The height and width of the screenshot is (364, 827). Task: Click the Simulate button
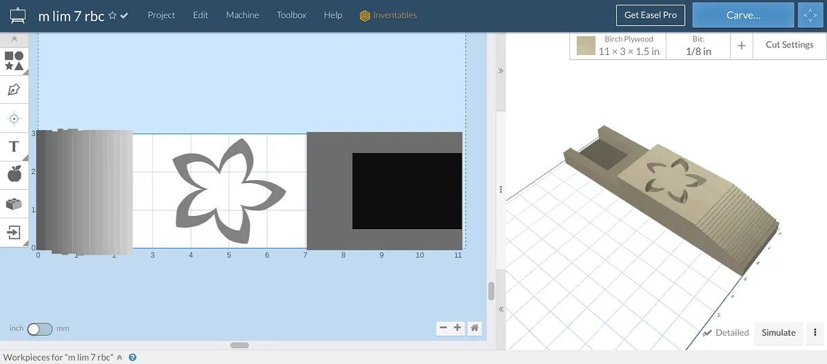(x=778, y=332)
